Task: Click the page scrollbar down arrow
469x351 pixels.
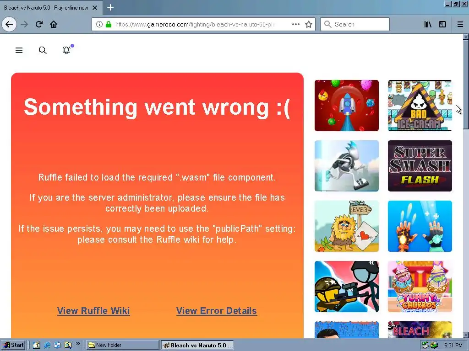Action: pos(466,335)
